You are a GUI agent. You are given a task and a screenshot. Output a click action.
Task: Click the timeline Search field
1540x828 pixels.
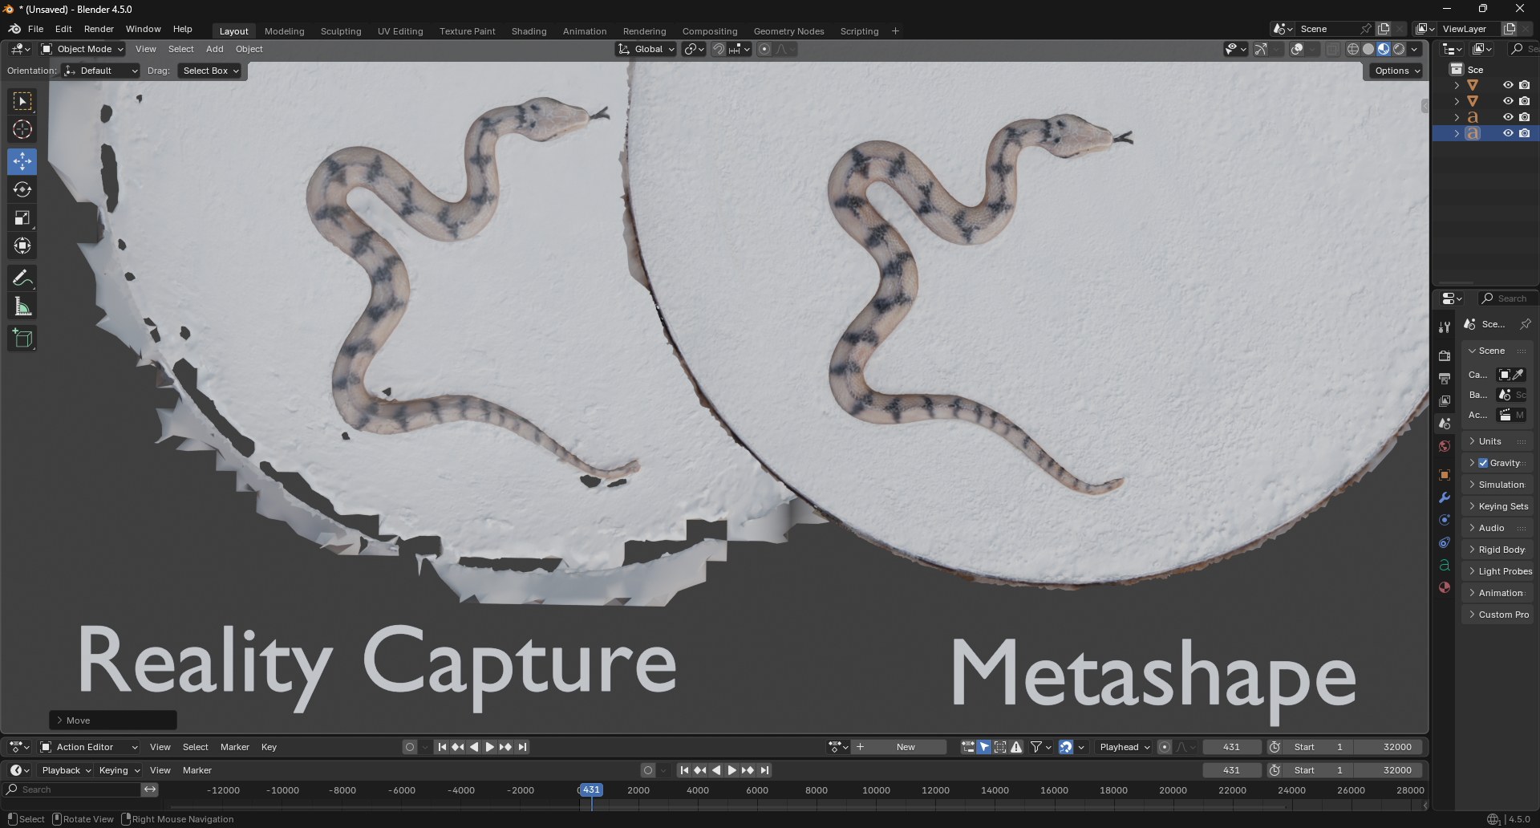coord(72,790)
